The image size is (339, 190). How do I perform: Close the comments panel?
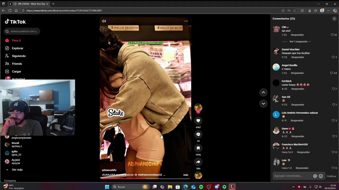click(x=334, y=19)
